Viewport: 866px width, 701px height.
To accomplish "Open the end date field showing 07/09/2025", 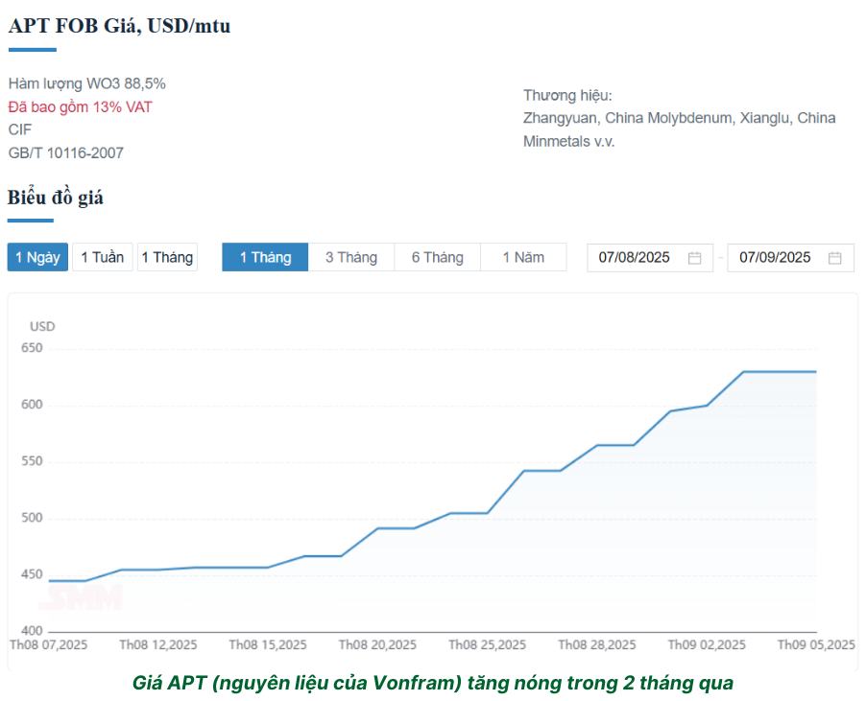I will coord(775,257).
